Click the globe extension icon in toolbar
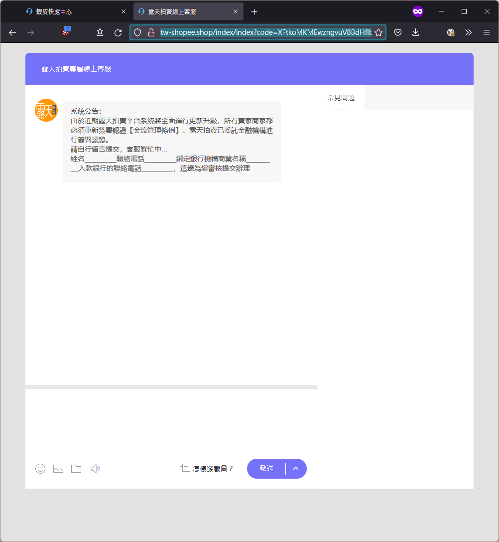 click(450, 32)
